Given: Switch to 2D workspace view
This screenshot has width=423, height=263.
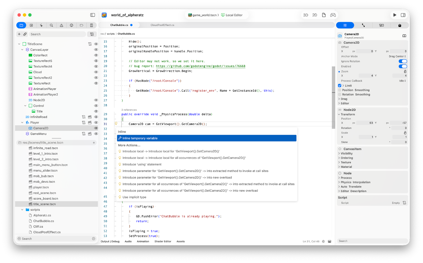Looking at the screenshot, I should [x=314, y=15].
